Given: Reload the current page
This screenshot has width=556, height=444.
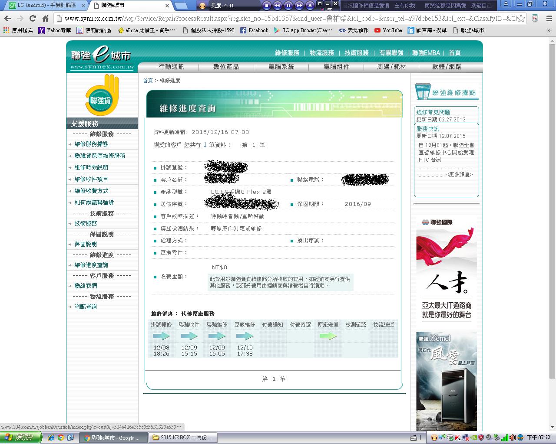Looking at the screenshot, I should [33, 19].
